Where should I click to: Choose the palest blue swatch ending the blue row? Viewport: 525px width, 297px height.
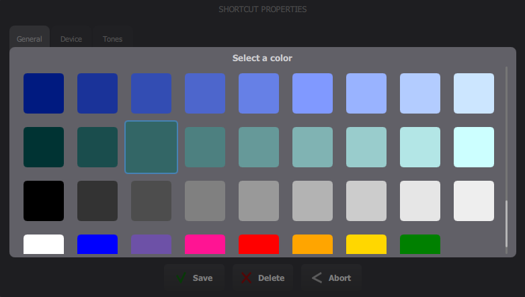point(474,93)
